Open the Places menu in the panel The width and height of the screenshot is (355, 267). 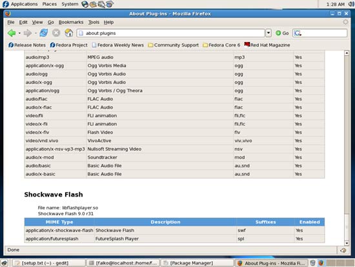point(49,4)
